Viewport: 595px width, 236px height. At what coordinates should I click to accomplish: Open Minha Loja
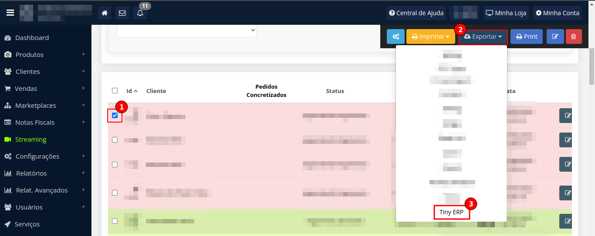click(506, 13)
